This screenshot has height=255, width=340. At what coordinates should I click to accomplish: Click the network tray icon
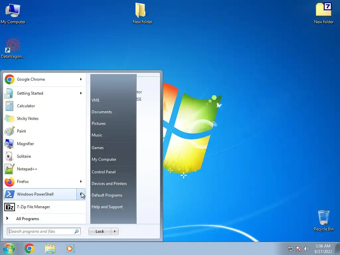tap(290, 249)
